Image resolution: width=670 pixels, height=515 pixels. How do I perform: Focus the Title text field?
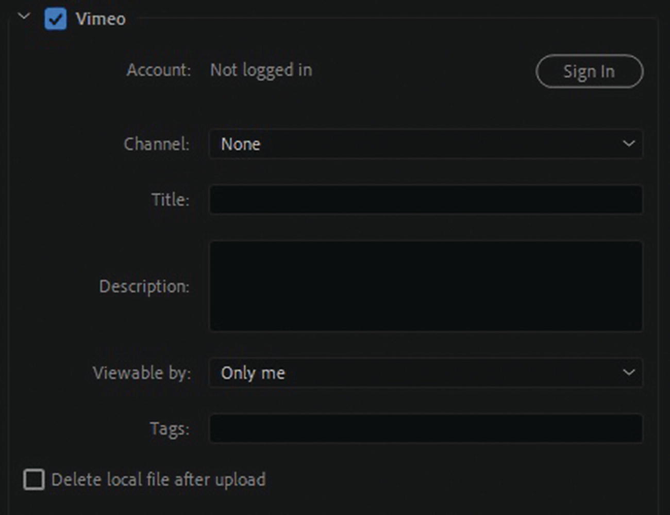(x=426, y=200)
